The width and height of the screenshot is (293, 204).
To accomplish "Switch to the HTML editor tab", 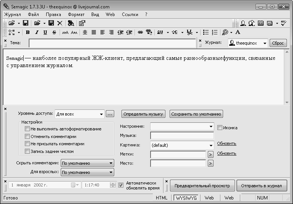I will click(162, 198).
